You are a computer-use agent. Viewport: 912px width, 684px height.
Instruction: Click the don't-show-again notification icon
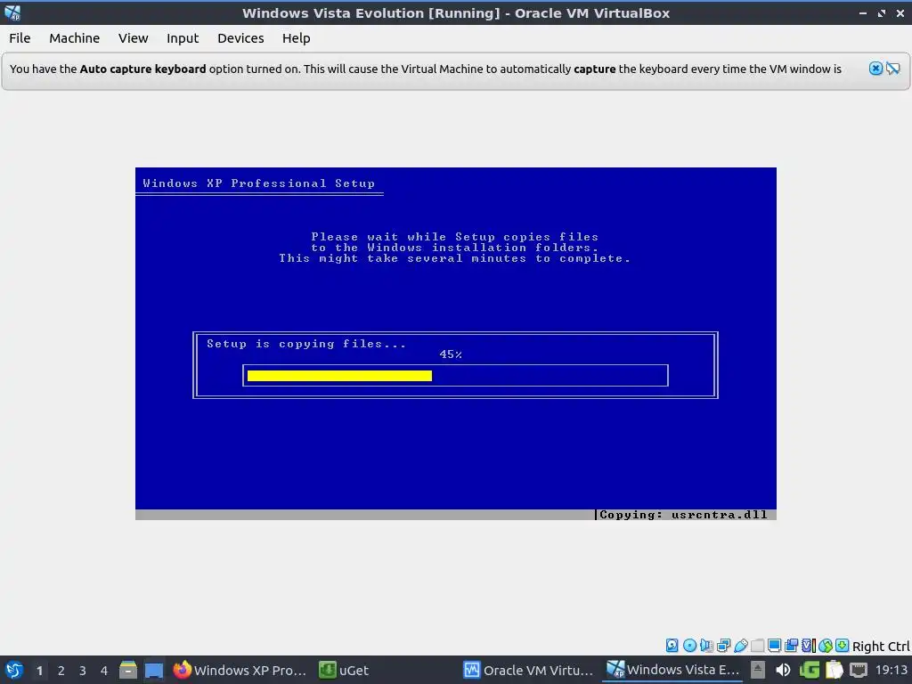[x=892, y=69]
